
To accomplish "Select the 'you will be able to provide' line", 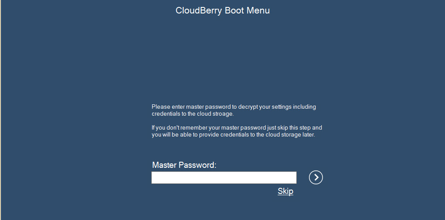I will pos(233,134).
